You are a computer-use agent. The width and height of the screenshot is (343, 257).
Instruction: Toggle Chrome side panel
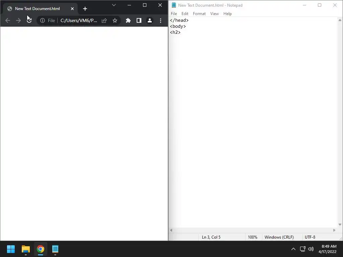(x=139, y=20)
